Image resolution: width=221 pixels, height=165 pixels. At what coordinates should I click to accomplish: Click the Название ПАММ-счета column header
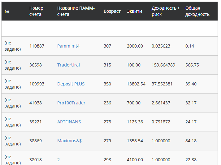coord(76,11)
